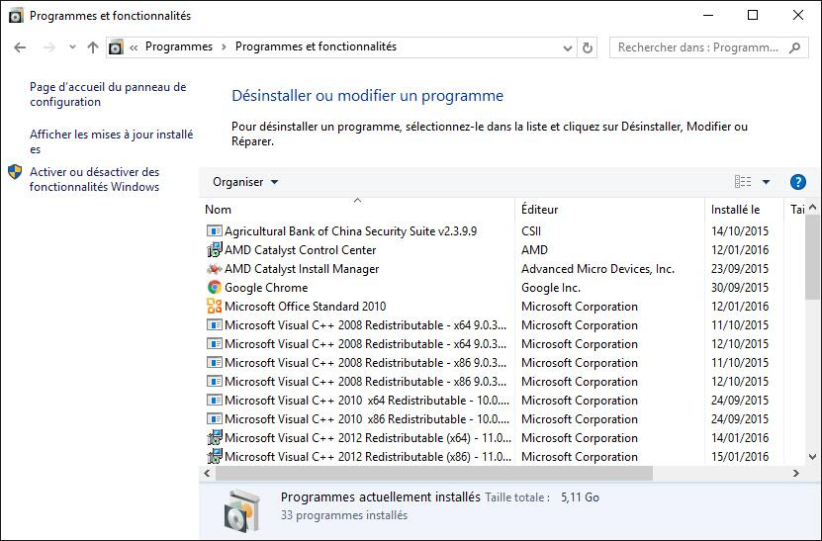The height and width of the screenshot is (541, 822).
Task: Select Agricultural Bank of China Security Suite v2.3.9.9
Action: click(351, 231)
